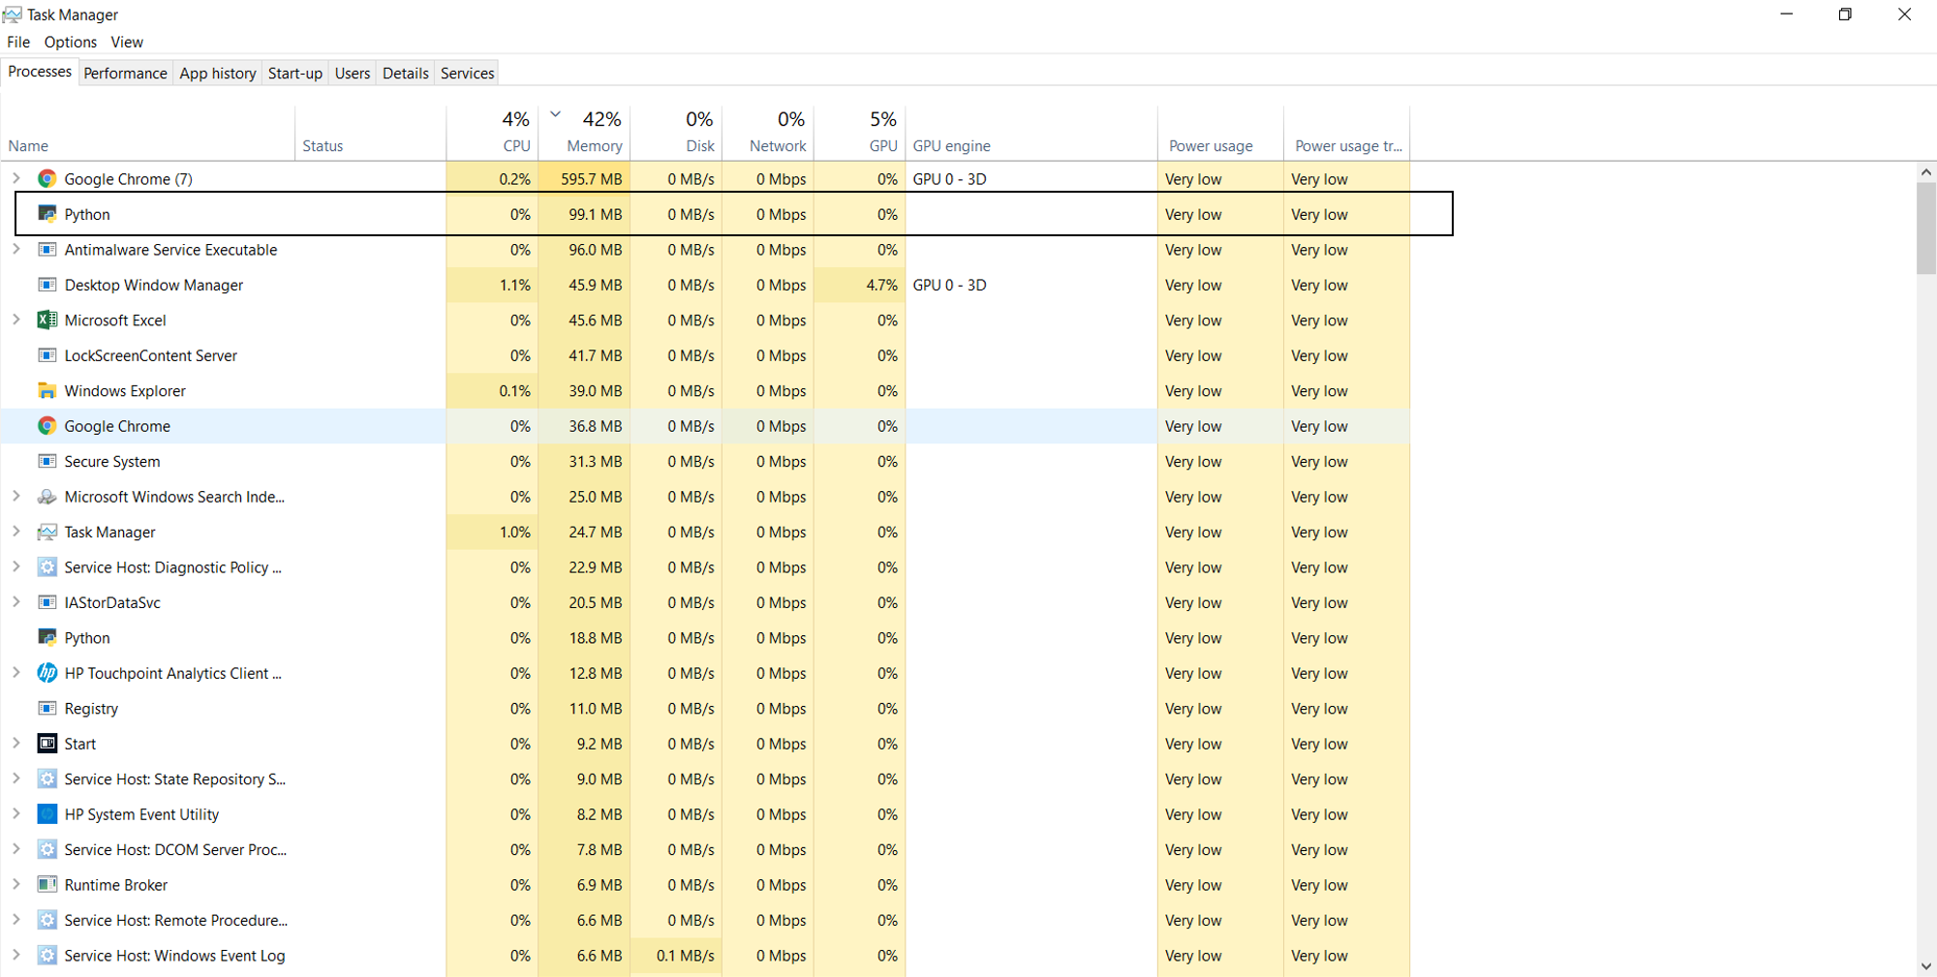Screen dimensions: 1937x977
Task: Click the scrollbar up arrow
Action: tap(1926, 172)
